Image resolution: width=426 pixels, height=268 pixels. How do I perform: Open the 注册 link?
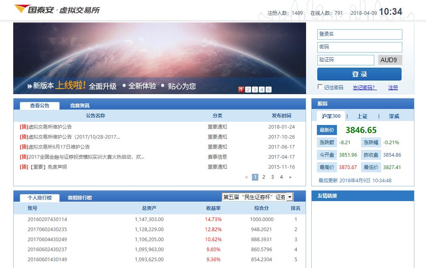(x=393, y=88)
